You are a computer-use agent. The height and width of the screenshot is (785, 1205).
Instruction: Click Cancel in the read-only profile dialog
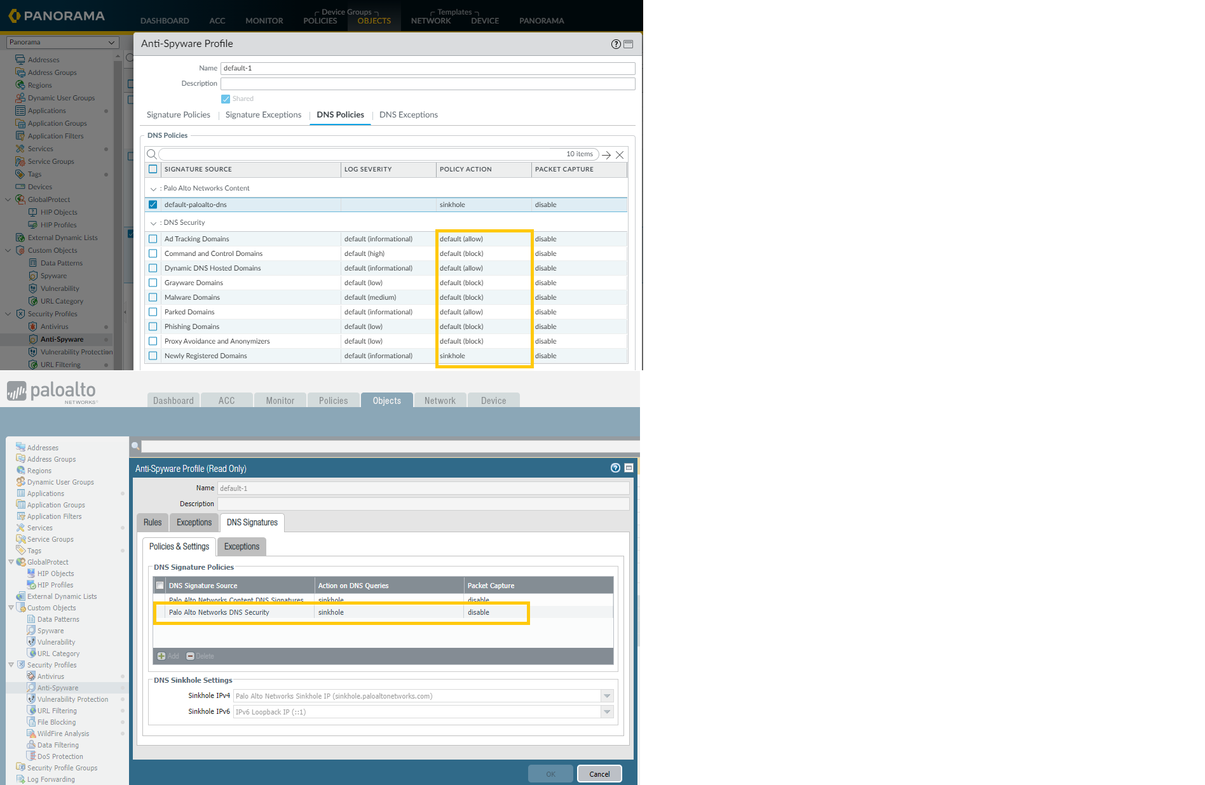coord(599,774)
